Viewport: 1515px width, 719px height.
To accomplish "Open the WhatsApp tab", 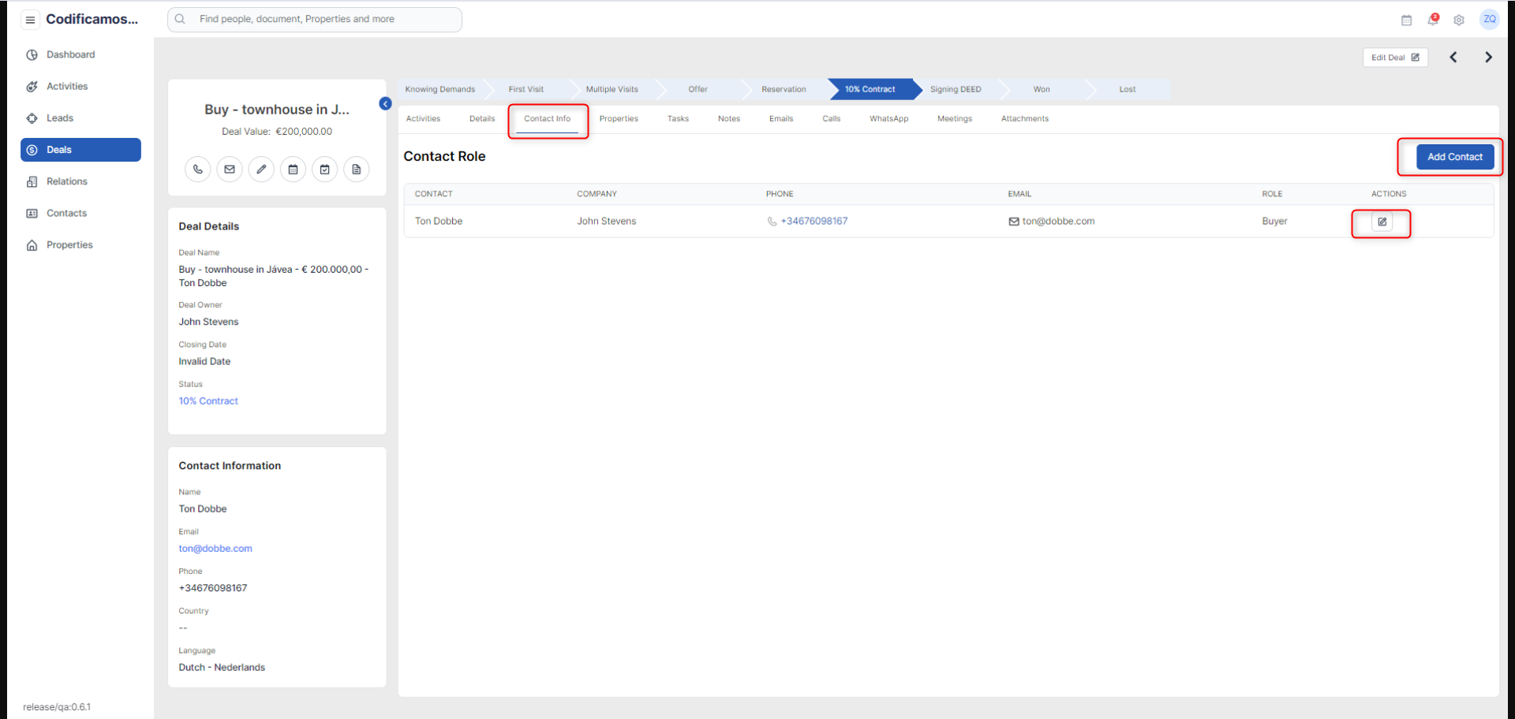I will pos(888,119).
